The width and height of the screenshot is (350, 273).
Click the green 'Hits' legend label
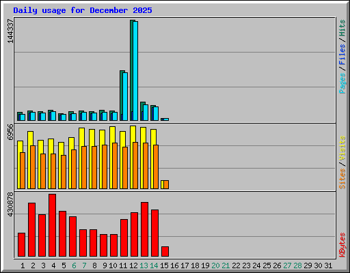[x=342, y=28]
